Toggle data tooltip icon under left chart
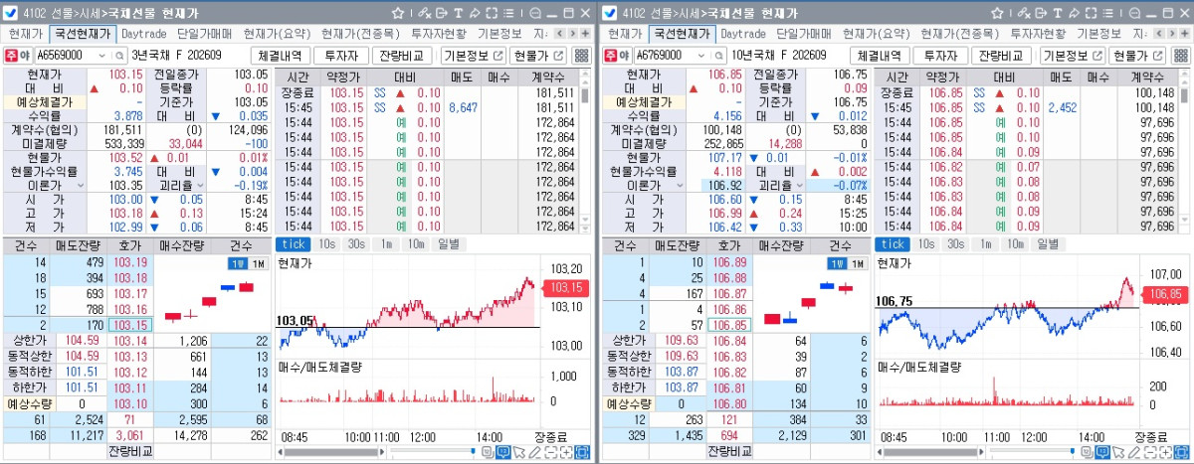Viewport: 1194px width, 464px height. coord(503,452)
